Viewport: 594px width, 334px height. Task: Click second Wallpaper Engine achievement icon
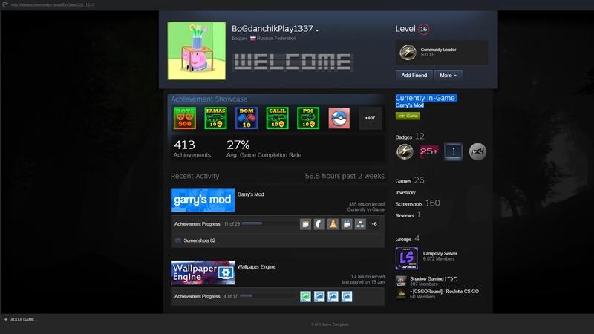(319, 296)
